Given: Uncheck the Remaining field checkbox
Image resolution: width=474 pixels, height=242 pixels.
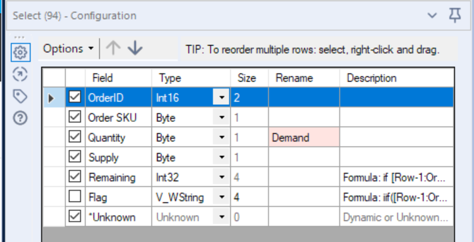Looking at the screenshot, I should (x=75, y=177).
